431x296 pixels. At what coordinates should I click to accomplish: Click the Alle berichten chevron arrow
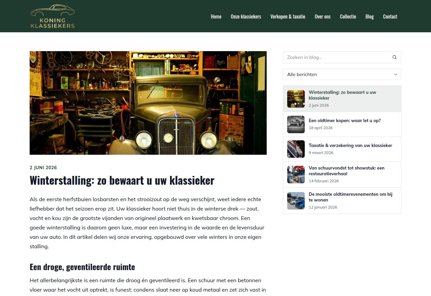click(396, 74)
